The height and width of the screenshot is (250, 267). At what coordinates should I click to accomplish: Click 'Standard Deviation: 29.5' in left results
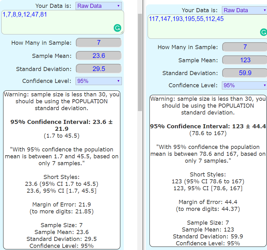(61, 239)
